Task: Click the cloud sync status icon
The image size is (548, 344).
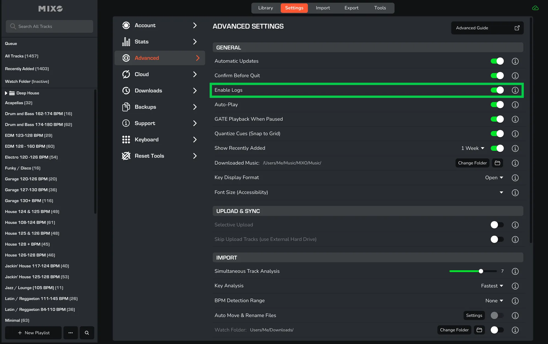Action: pos(535,8)
